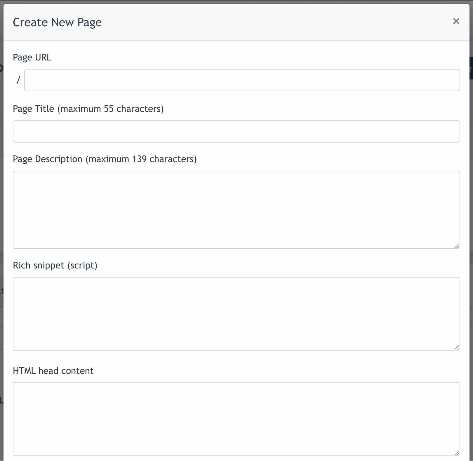473x461 pixels.
Task: Click the "Page Title (maximum 55 characters)" label
Action: (88, 109)
